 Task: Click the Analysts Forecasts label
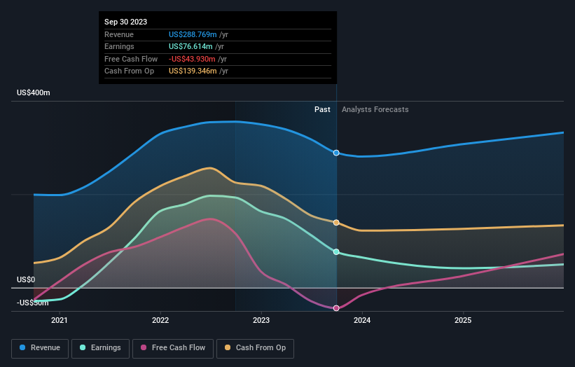pyautogui.click(x=375, y=110)
